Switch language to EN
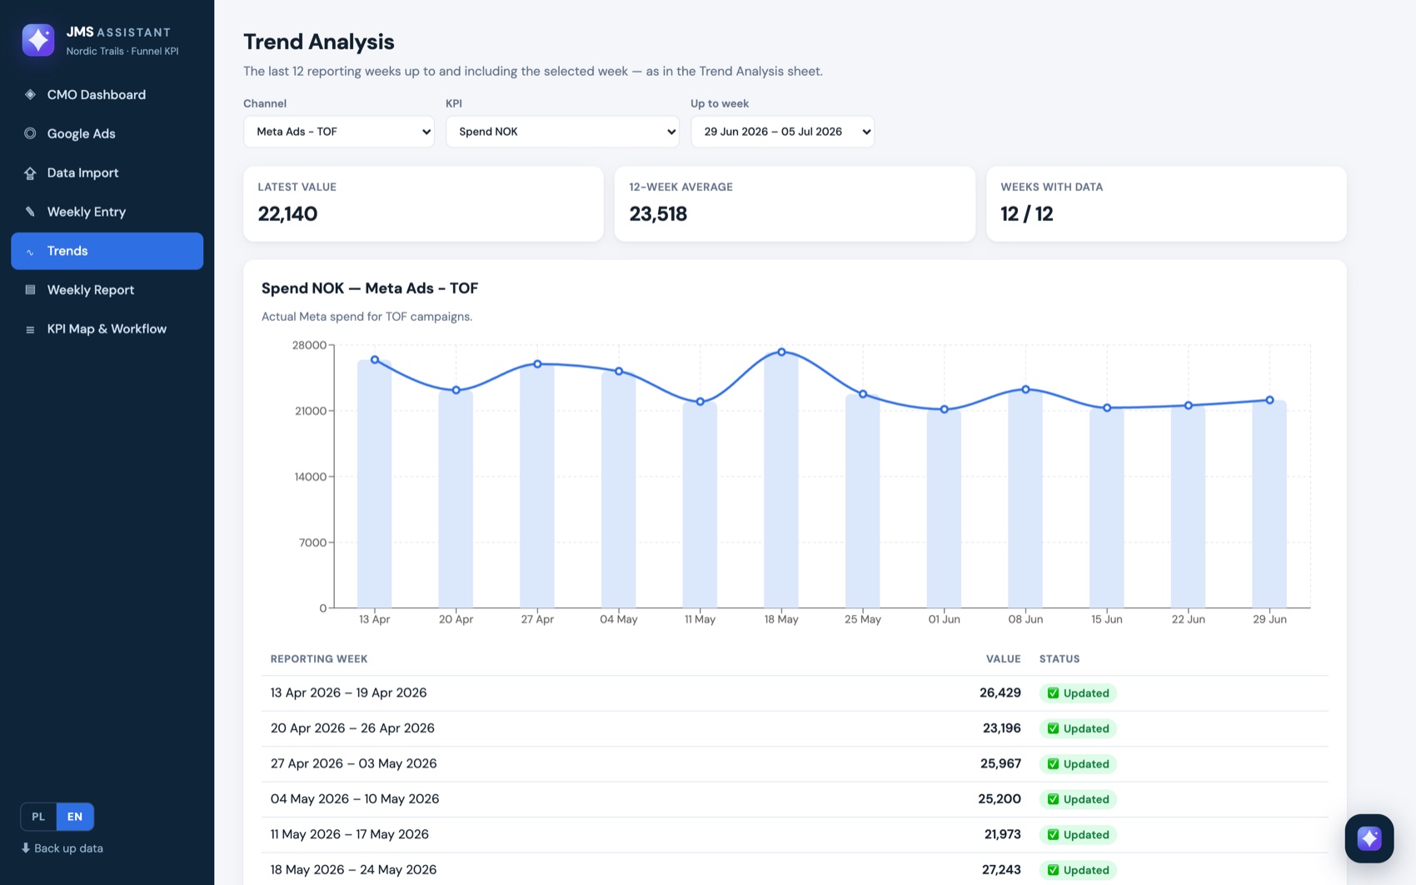Image resolution: width=1416 pixels, height=885 pixels. [75, 817]
